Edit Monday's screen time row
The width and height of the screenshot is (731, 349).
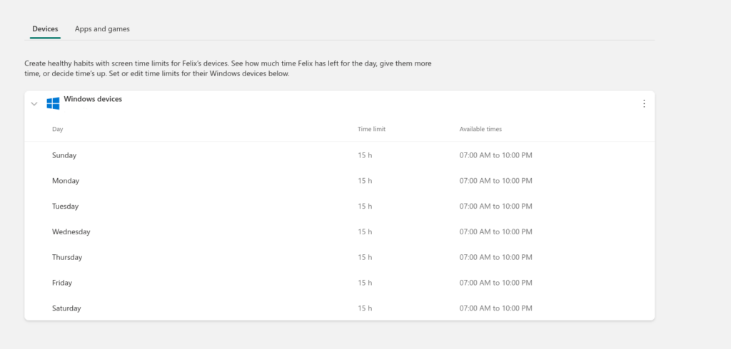coord(339,180)
